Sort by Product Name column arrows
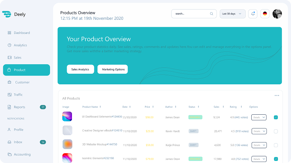 100,107
